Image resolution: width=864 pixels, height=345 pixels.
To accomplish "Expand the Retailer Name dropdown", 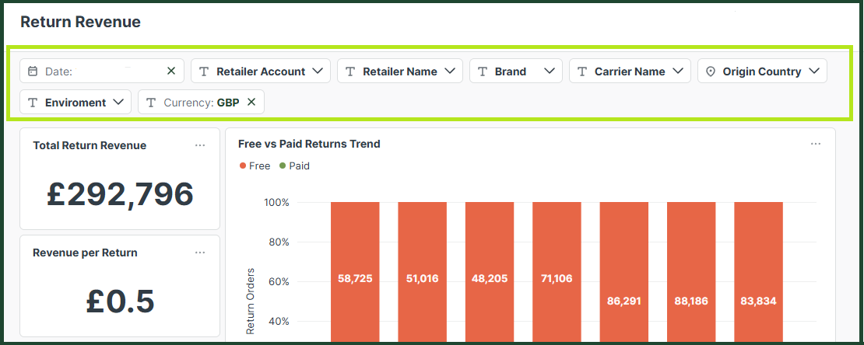I will 399,71.
